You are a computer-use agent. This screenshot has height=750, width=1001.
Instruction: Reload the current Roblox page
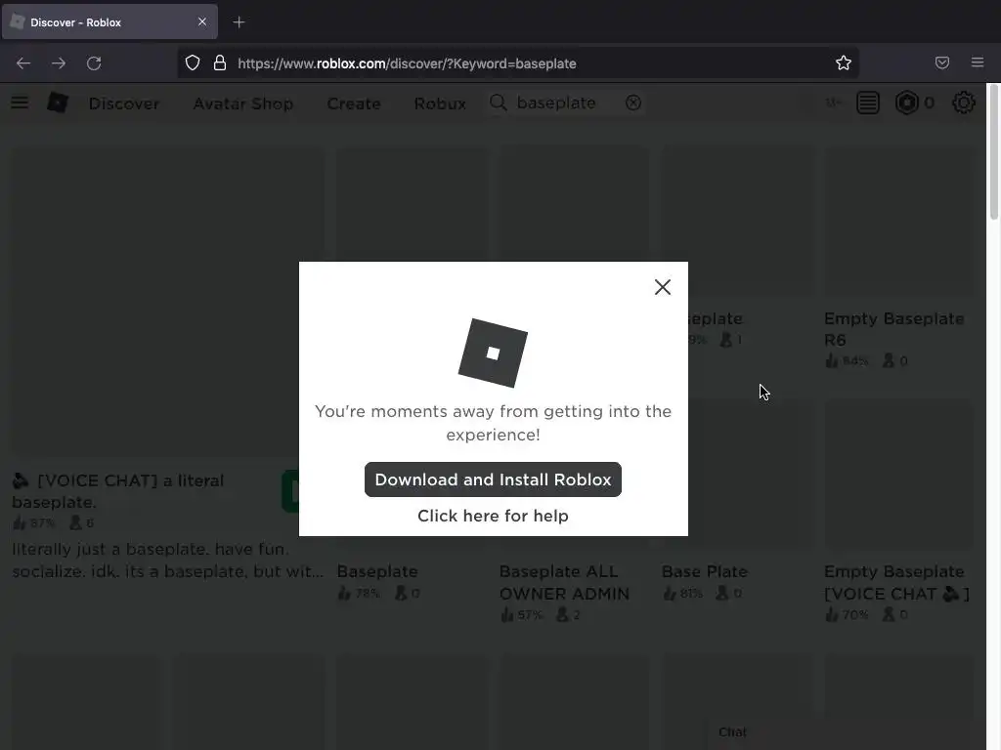(x=94, y=63)
